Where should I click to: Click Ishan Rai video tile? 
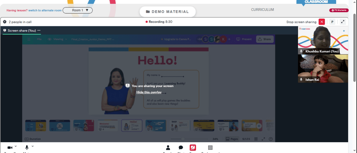point(323,69)
